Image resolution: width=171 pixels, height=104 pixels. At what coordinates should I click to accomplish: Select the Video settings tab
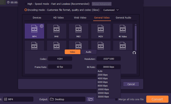[x=73, y=52]
